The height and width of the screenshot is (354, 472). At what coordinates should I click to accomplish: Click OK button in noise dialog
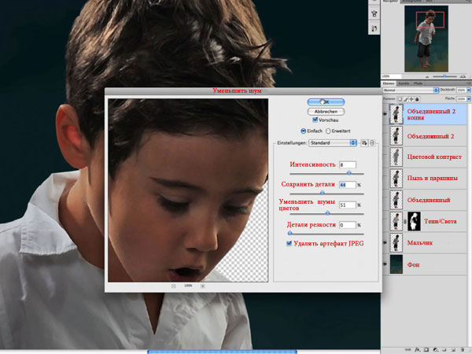pos(326,102)
